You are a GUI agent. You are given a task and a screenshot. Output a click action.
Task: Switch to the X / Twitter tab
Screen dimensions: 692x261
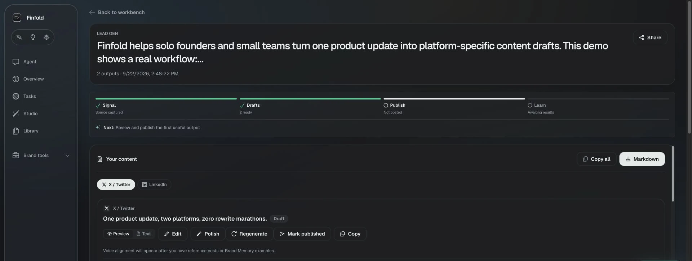(x=116, y=185)
